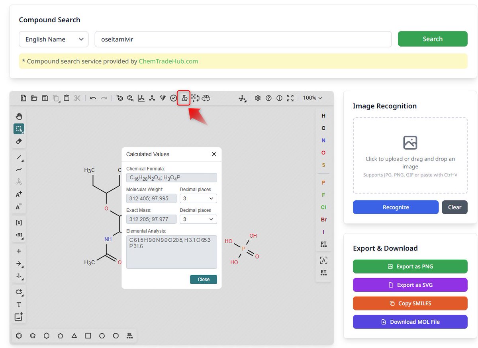Click the Open file folder icon
Screen dimensions: 478x348
click(x=34, y=98)
